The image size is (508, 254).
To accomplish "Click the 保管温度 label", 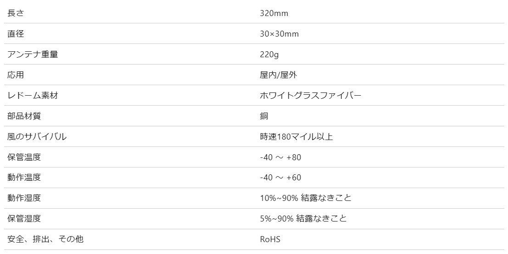I will pos(24,157).
